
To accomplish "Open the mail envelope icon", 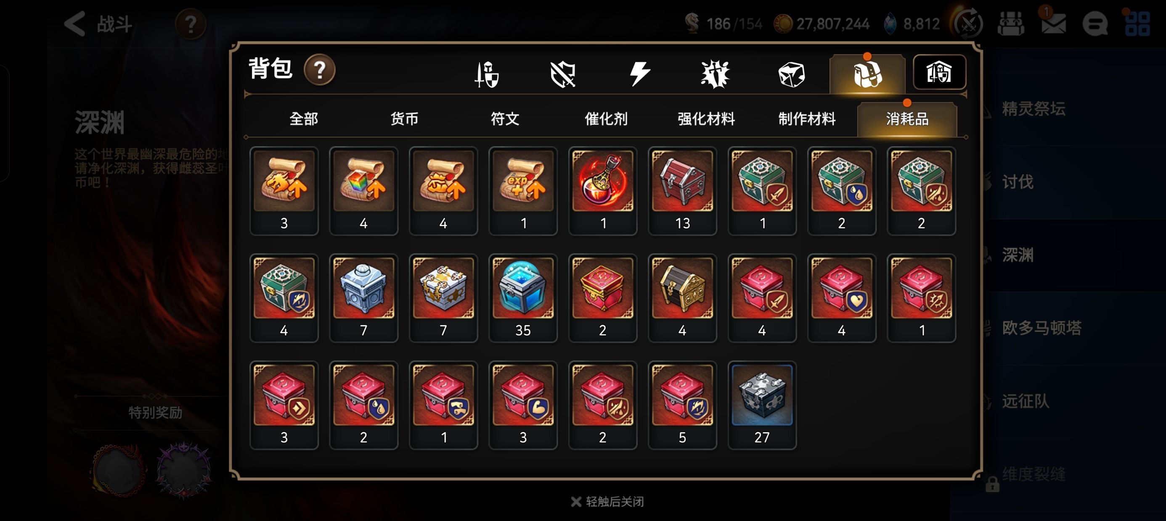I will pyautogui.click(x=1053, y=23).
